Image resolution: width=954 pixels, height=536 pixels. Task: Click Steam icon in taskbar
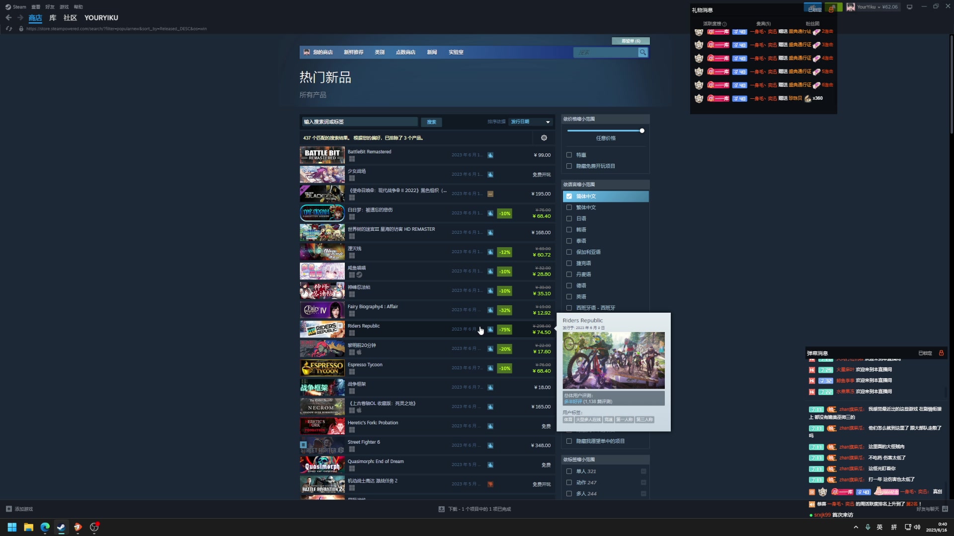click(x=61, y=527)
